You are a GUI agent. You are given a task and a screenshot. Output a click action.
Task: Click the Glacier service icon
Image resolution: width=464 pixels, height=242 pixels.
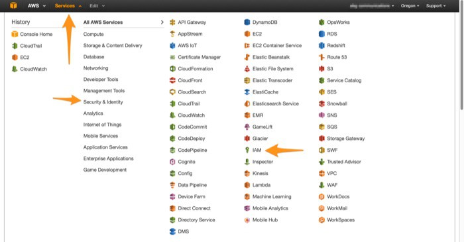pyautogui.click(x=247, y=139)
